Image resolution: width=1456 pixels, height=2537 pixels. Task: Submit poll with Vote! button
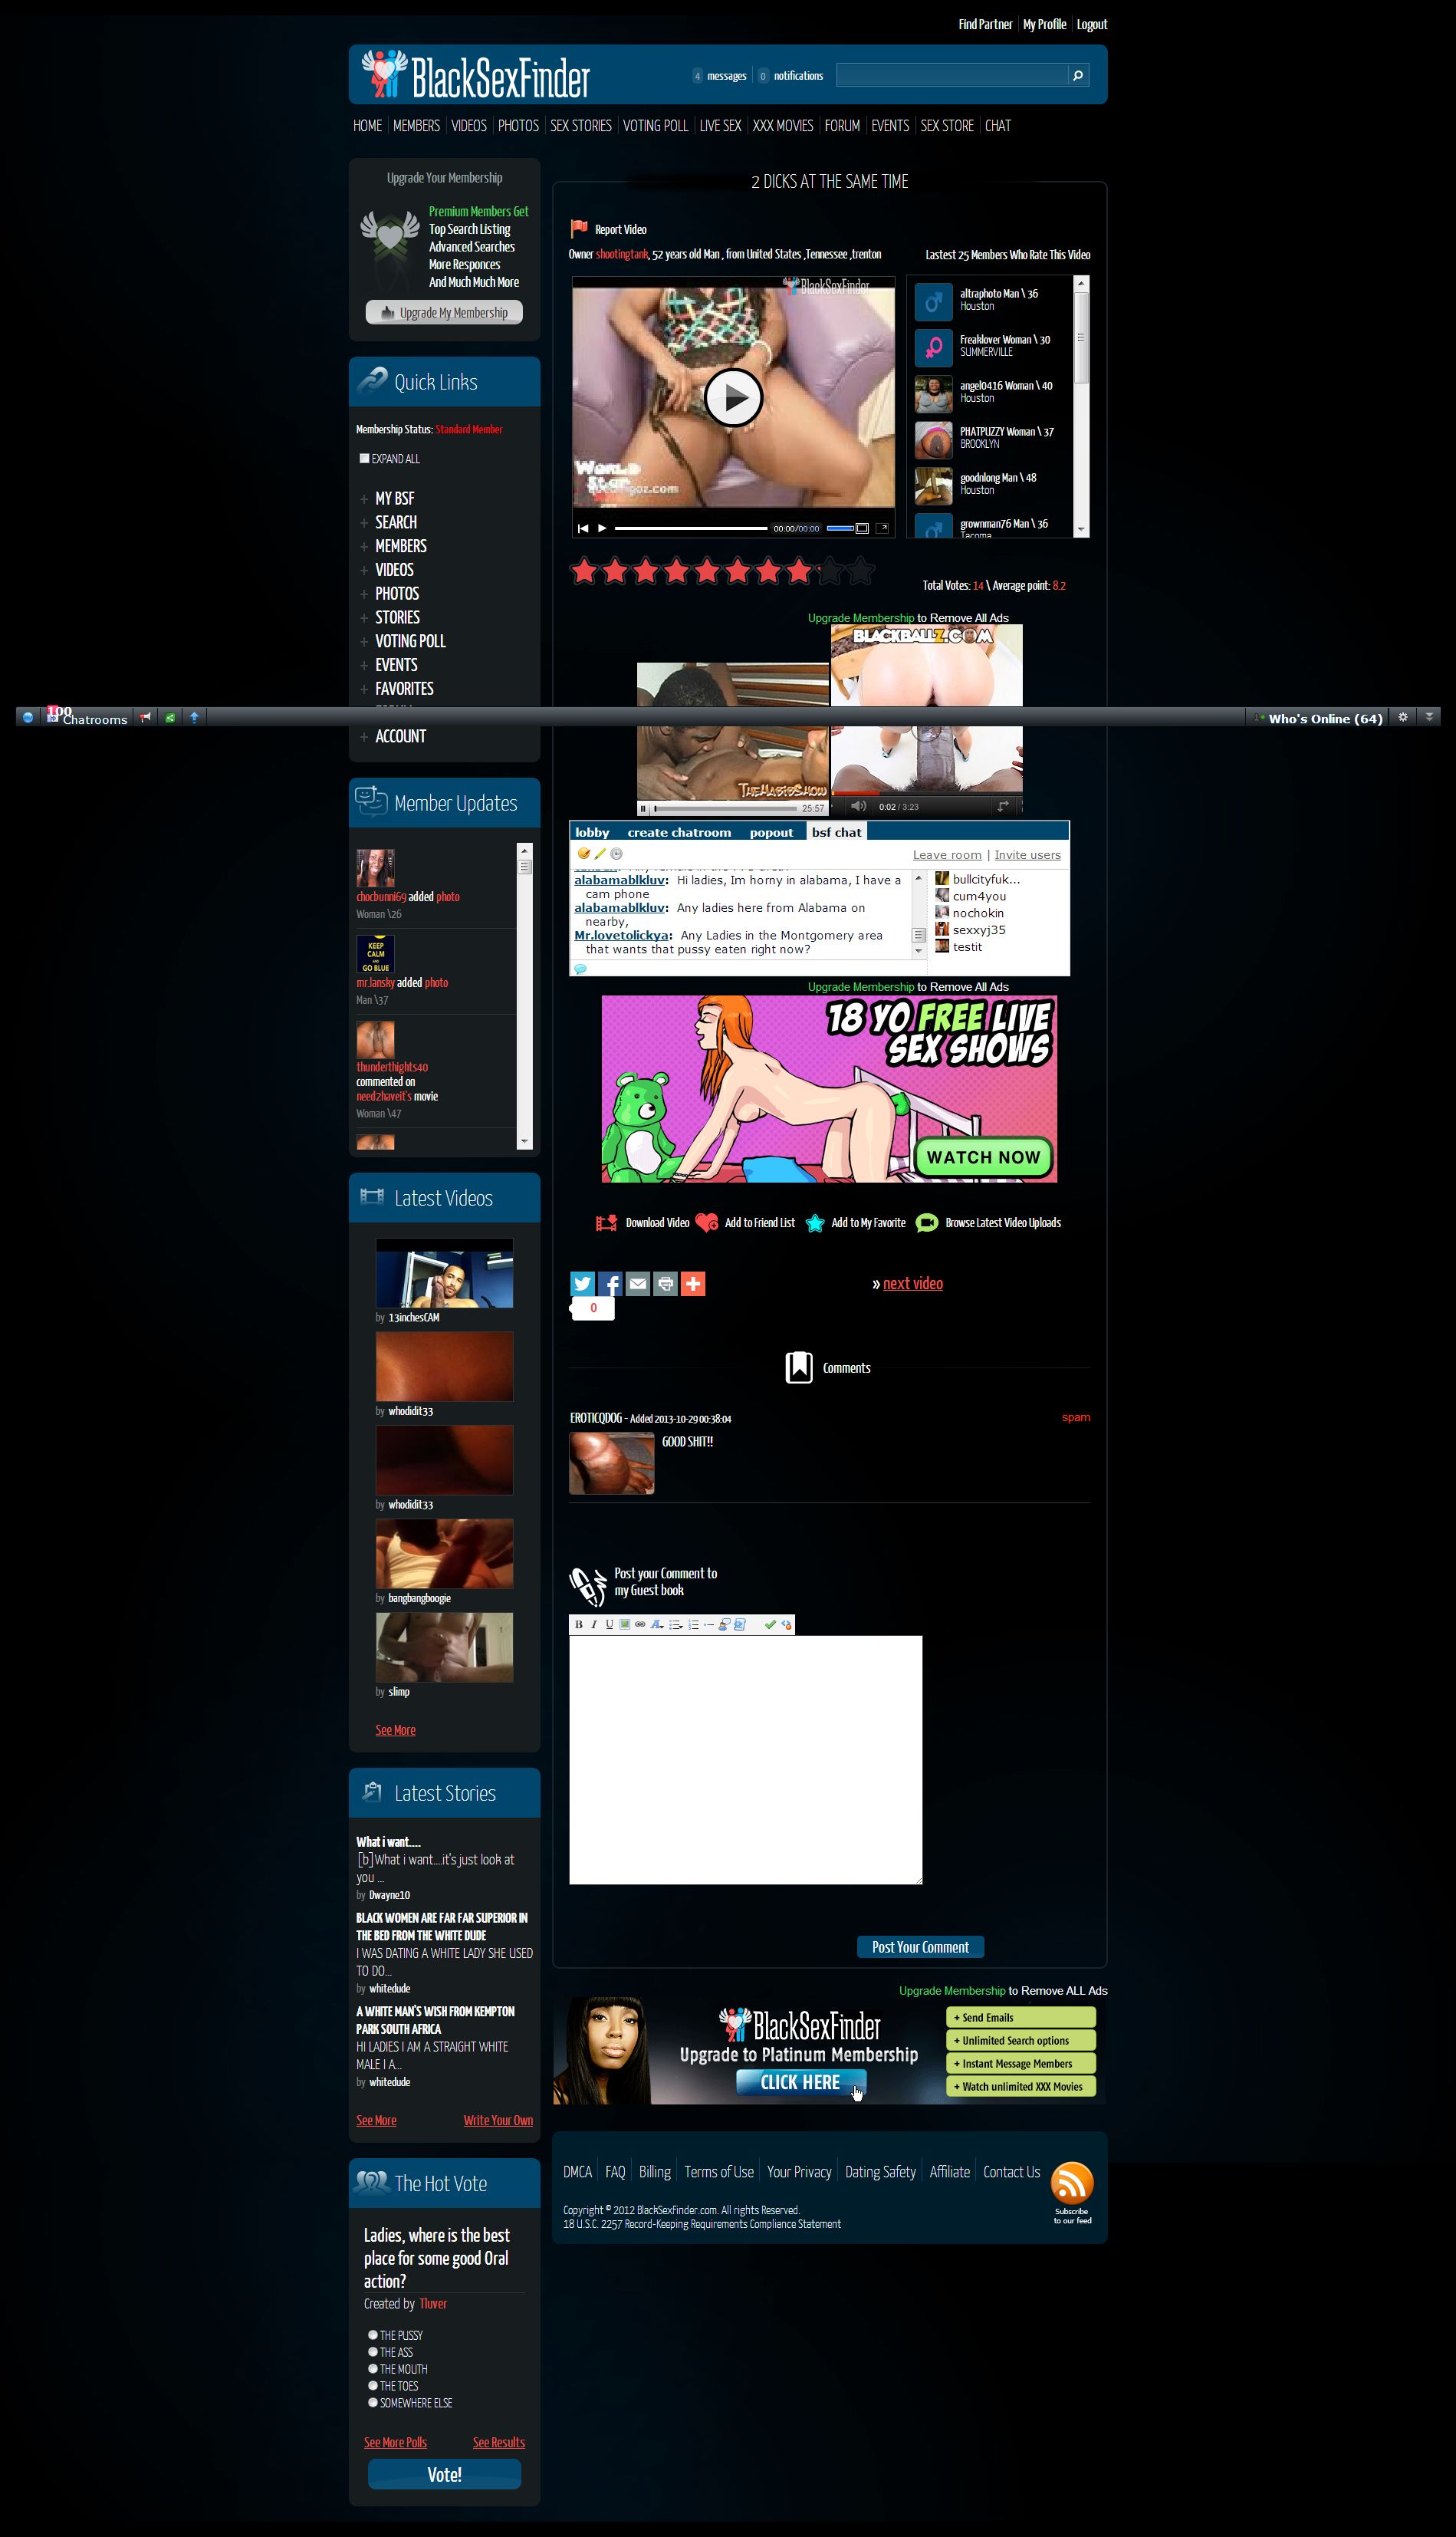444,2475
